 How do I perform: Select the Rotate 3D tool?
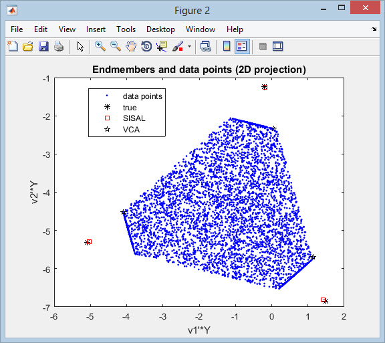146,46
